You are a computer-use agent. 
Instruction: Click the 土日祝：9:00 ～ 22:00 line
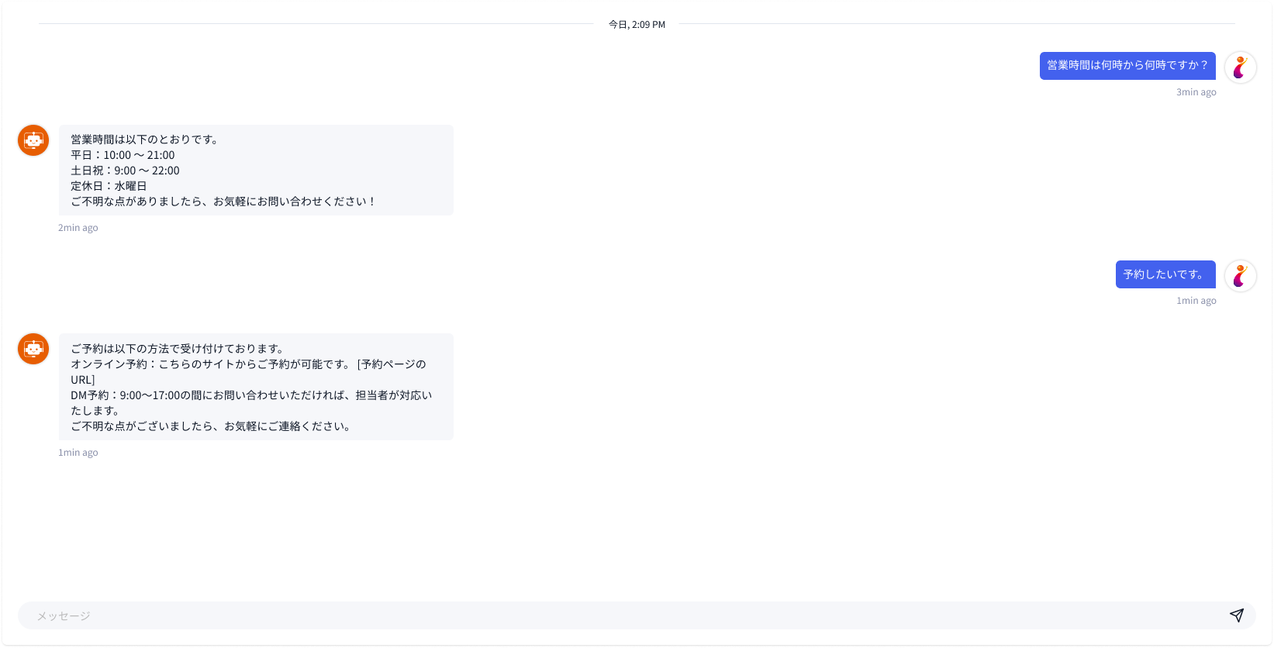pos(125,171)
